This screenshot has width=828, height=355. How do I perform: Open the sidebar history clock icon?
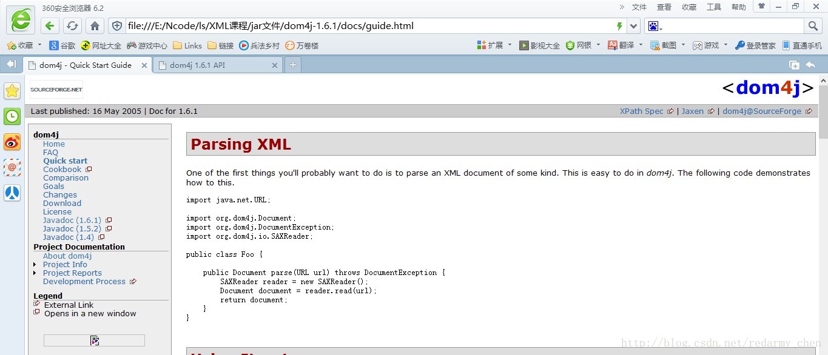[12, 116]
